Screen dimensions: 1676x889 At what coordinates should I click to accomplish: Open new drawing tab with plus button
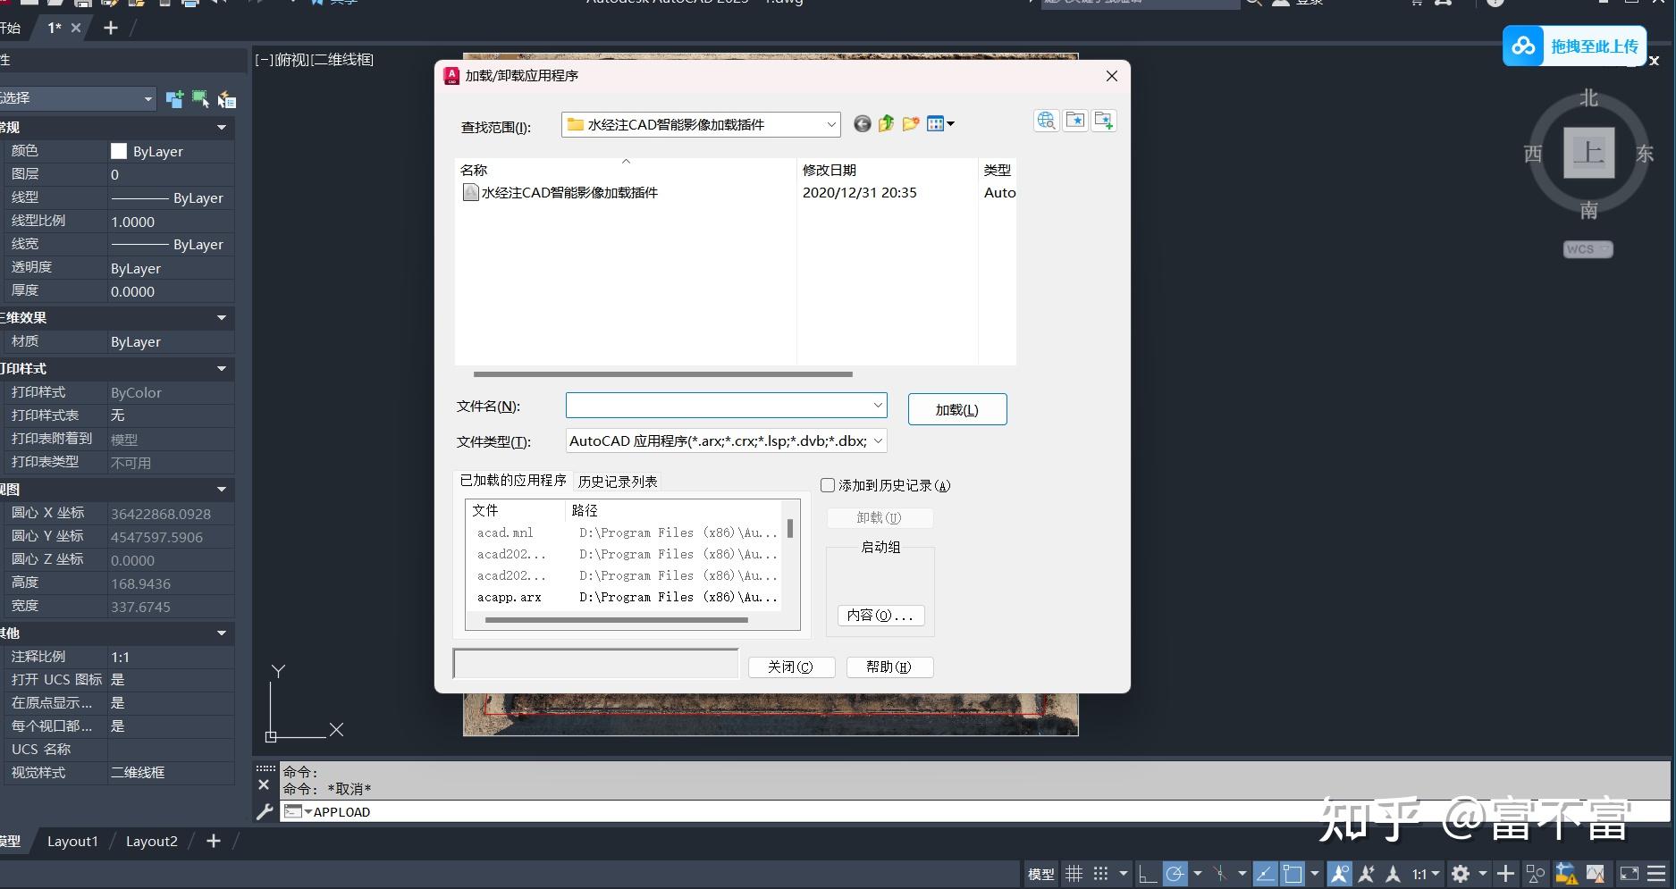(x=111, y=28)
